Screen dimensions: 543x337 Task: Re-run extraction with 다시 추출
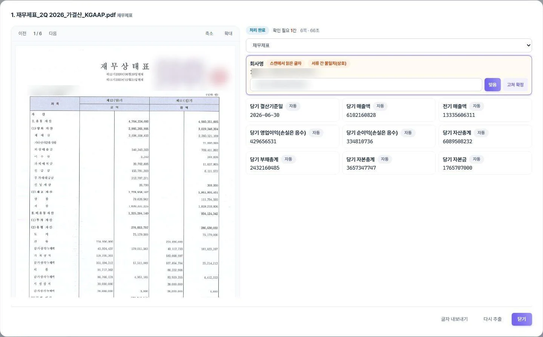492,319
